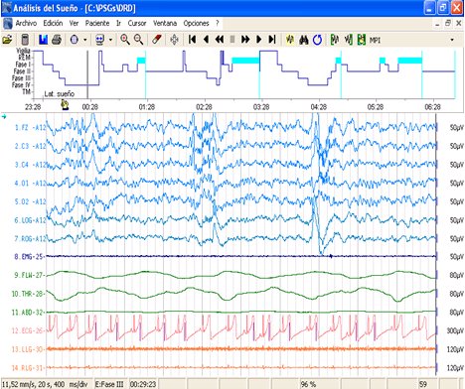Click the hypnogram time label 01:28
This screenshot has width=465, height=389.
pyautogui.click(x=147, y=107)
